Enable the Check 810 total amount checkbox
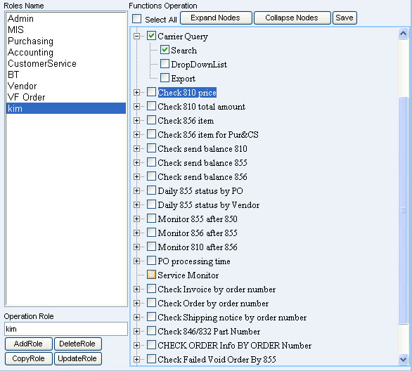Screen dimensions: 412x371 pos(151,106)
